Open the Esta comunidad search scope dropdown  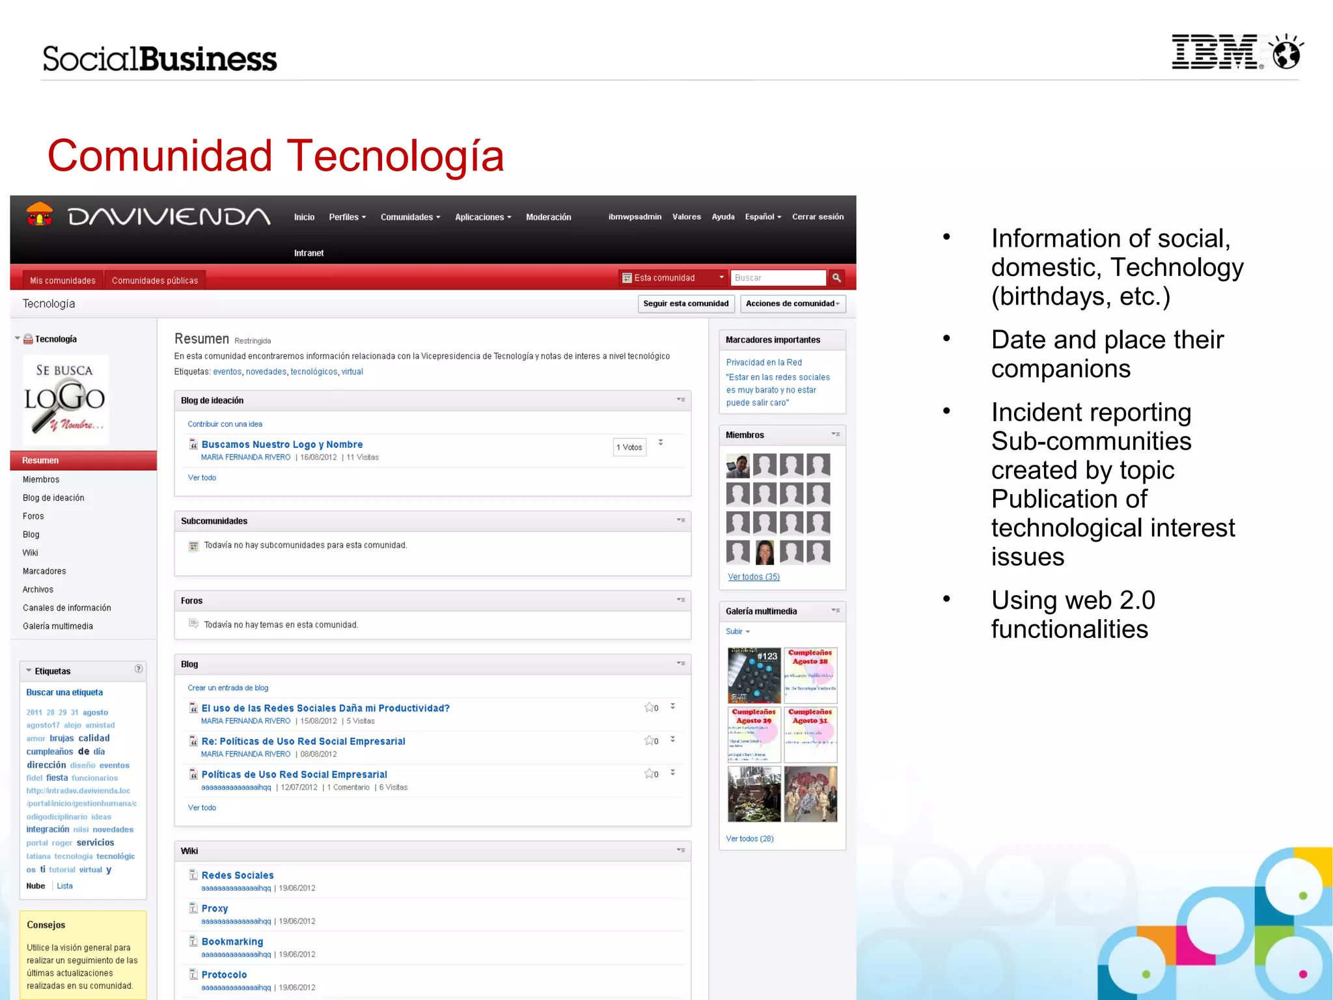673,278
